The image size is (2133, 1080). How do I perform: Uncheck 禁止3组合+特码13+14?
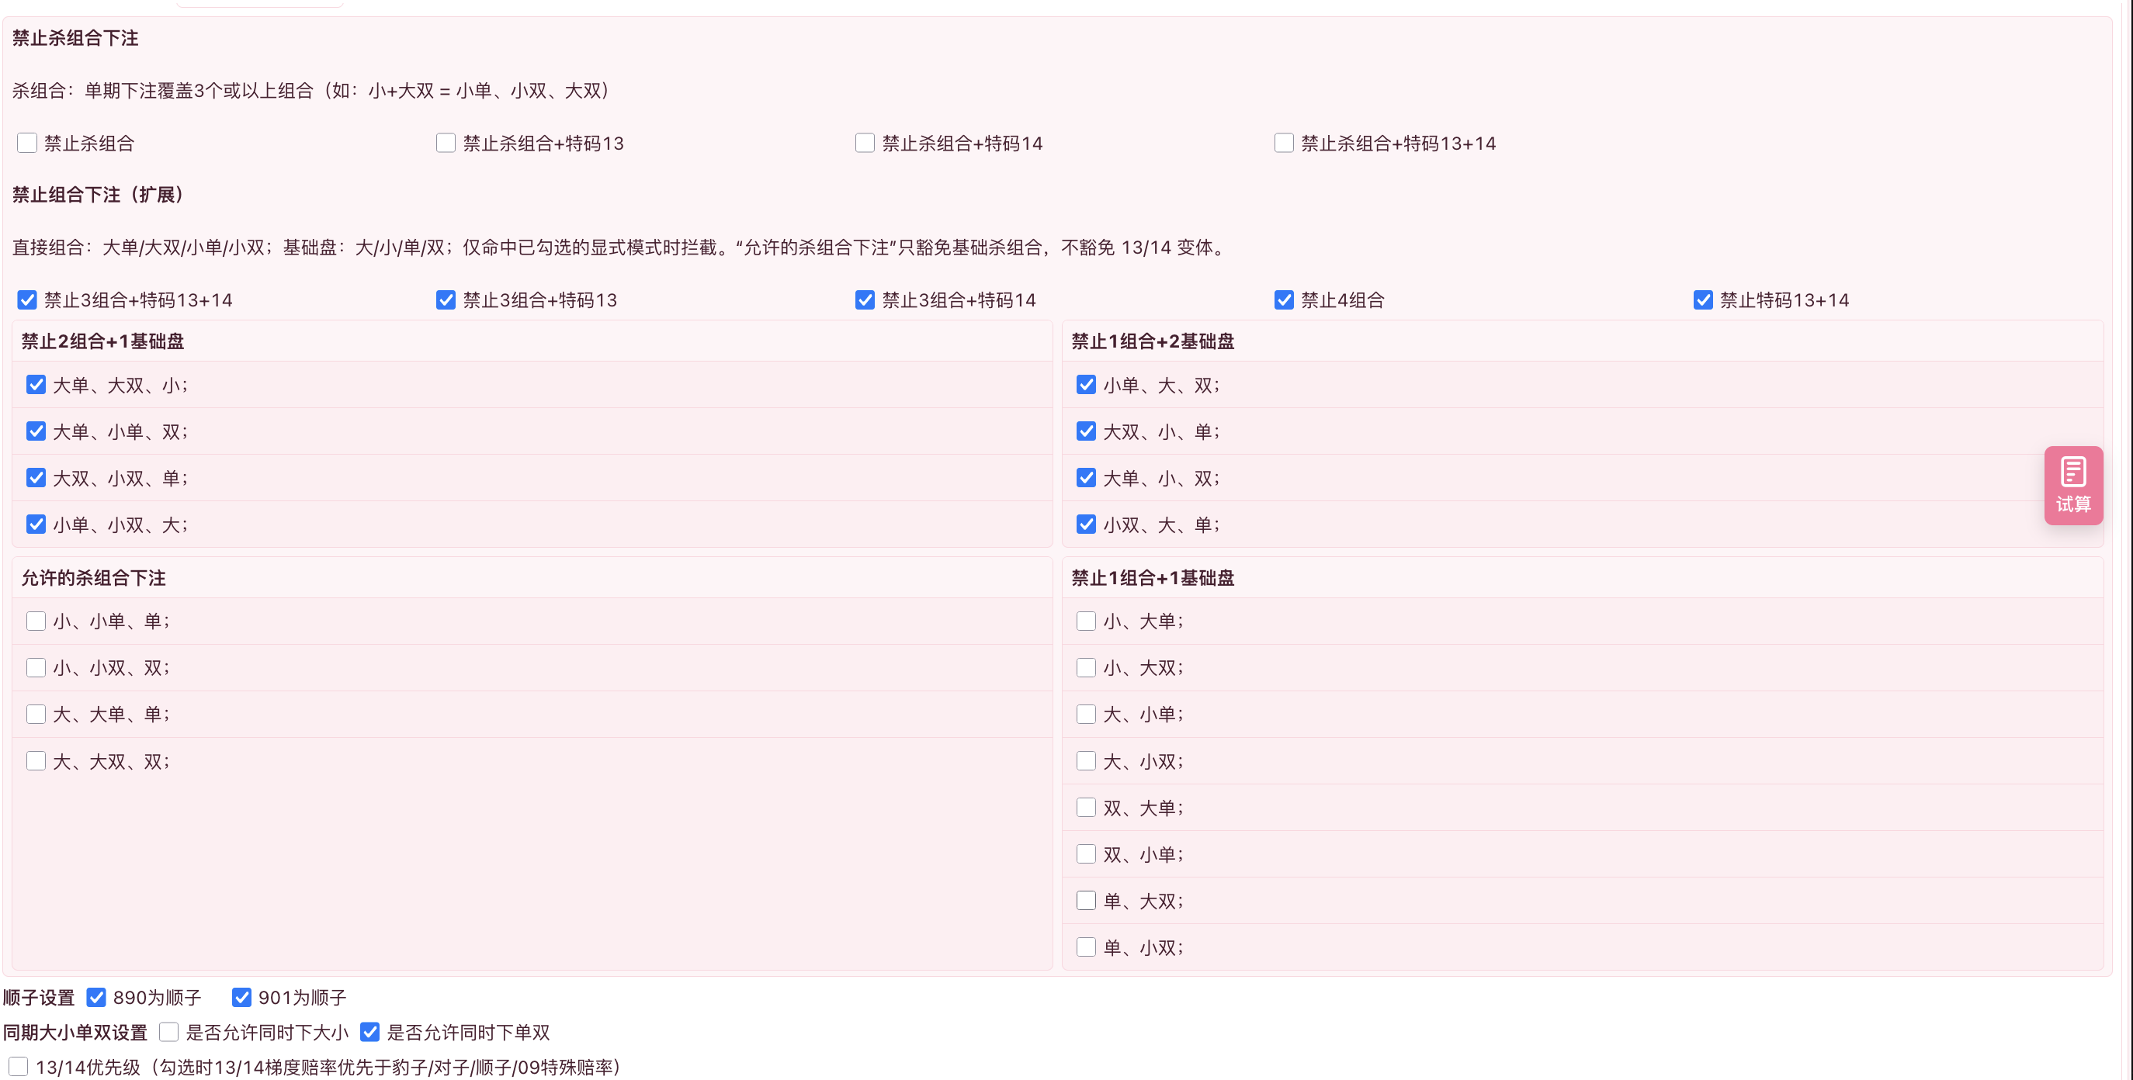27,299
